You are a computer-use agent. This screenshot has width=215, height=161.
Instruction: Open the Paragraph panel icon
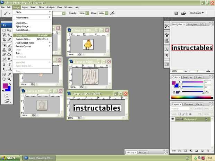click(x=167, y=55)
